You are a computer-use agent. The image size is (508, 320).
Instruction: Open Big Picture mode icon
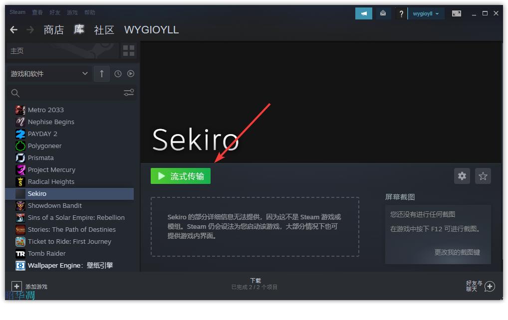(456, 13)
